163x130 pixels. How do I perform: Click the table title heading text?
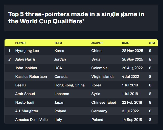(76, 18)
